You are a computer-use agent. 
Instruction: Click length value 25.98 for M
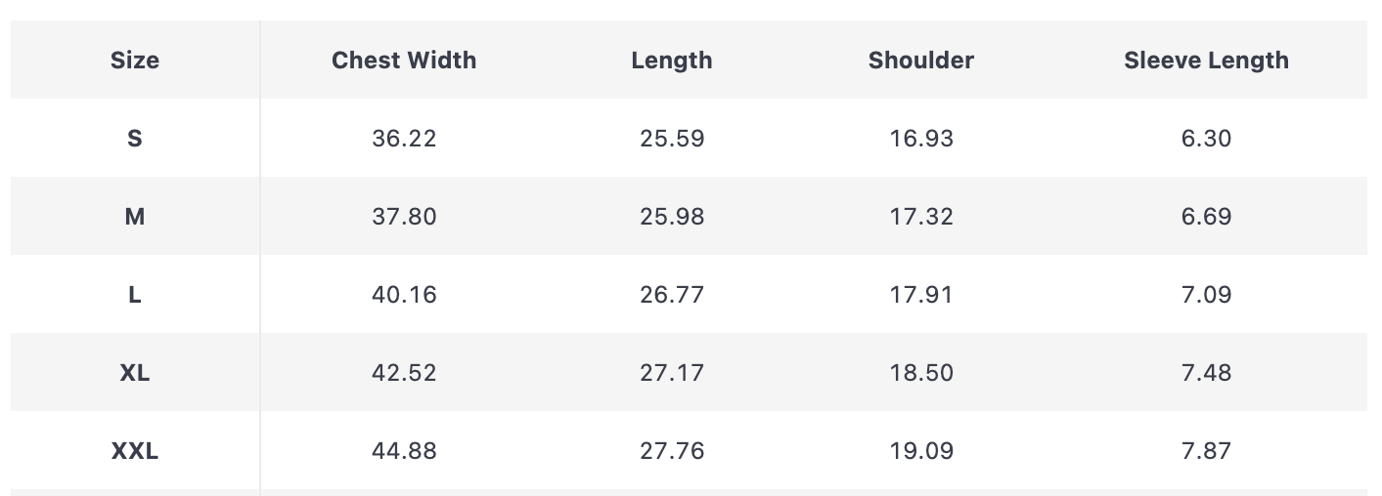(x=672, y=217)
